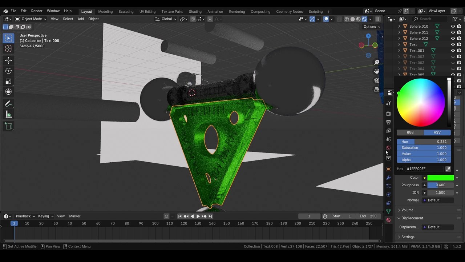Viewport: 465px width, 262px height.
Task: Expand the Sphere.010 outliner item
Action: pos(399,26)
